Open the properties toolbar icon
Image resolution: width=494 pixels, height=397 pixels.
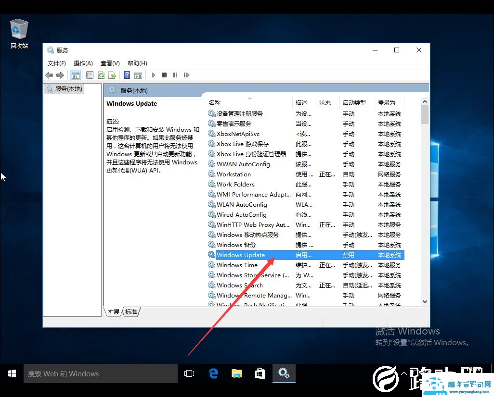[90, 75]
